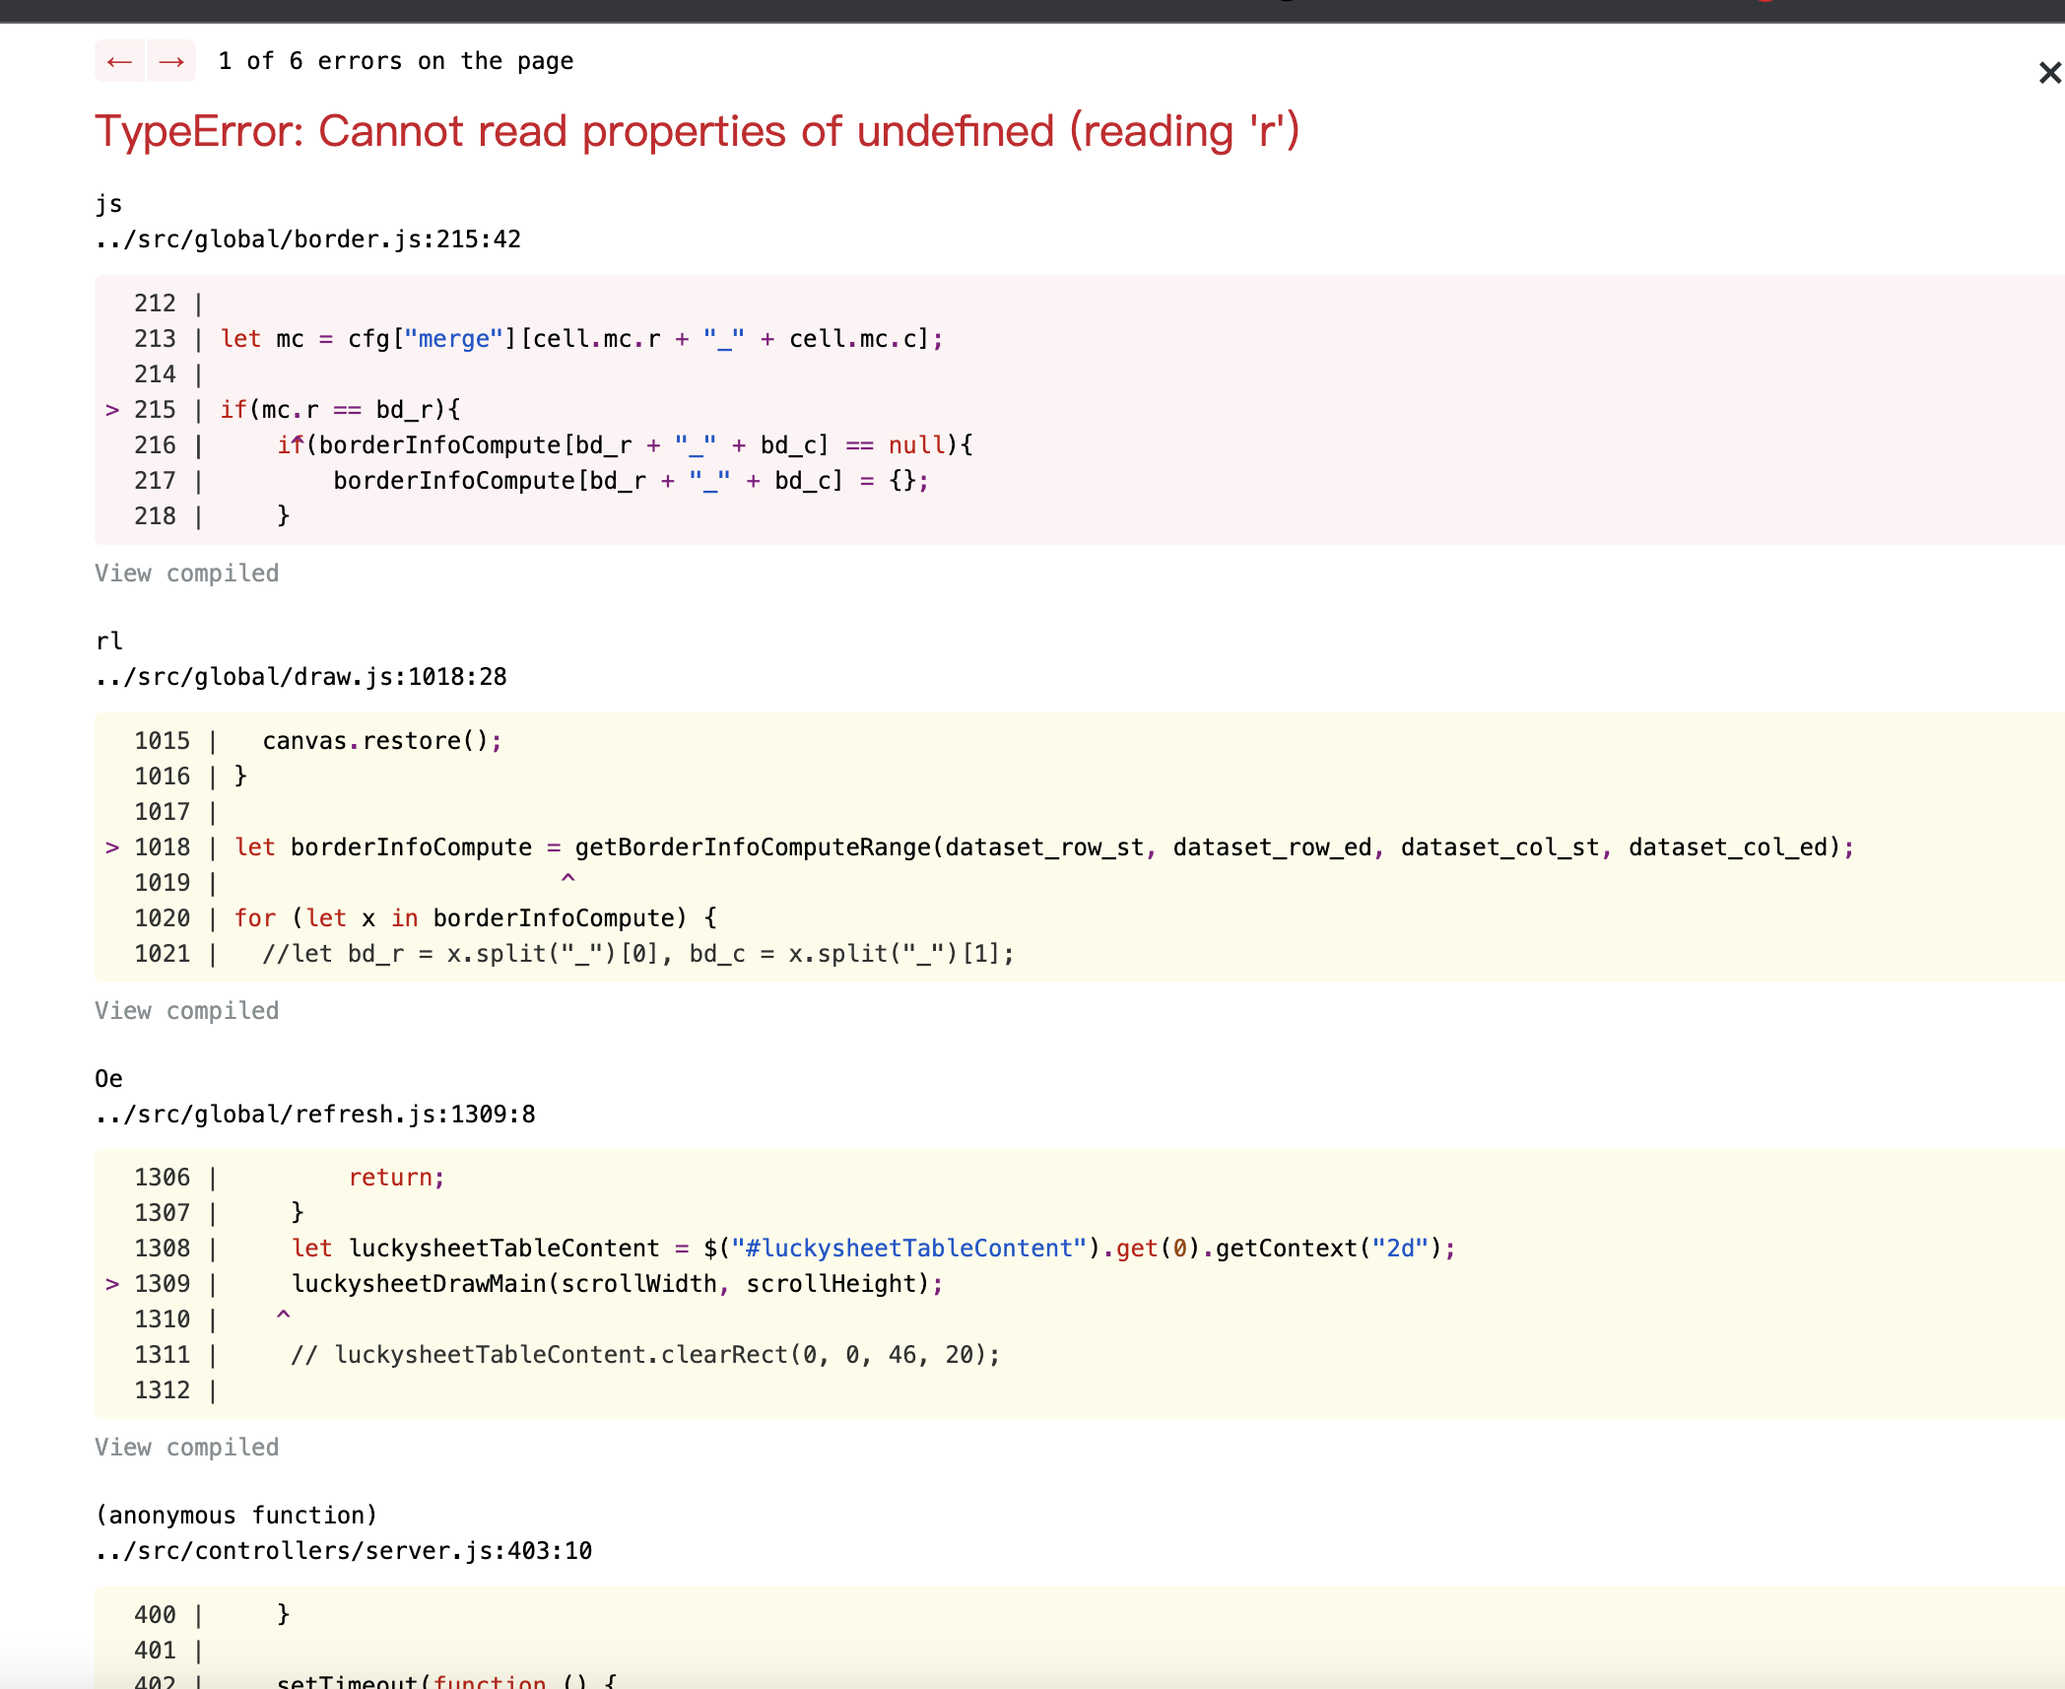Click the "rl" function name above draw.js
Image resolution: width=2065 pixels, height=1689 pixels.
pos(108,641)
